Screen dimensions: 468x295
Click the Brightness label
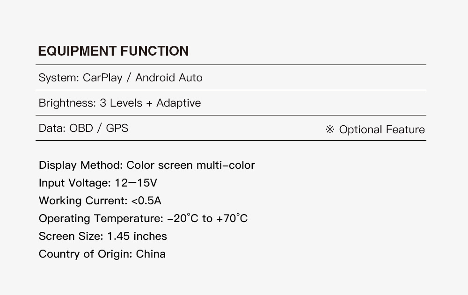point(67,103)
